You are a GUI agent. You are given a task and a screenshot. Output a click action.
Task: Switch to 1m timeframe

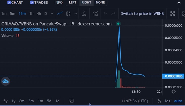pos(4,14)
